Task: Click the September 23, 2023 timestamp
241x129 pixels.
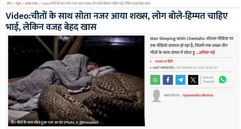Action: tap(197, 68)
